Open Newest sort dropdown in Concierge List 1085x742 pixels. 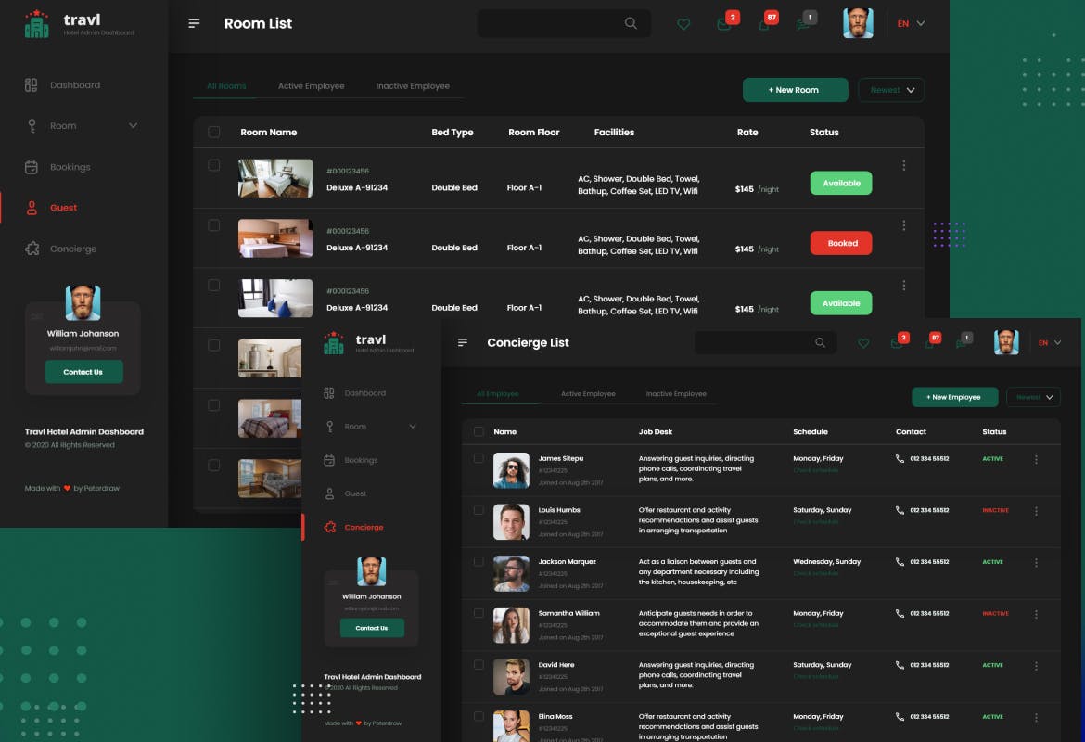pos(1034,397)
